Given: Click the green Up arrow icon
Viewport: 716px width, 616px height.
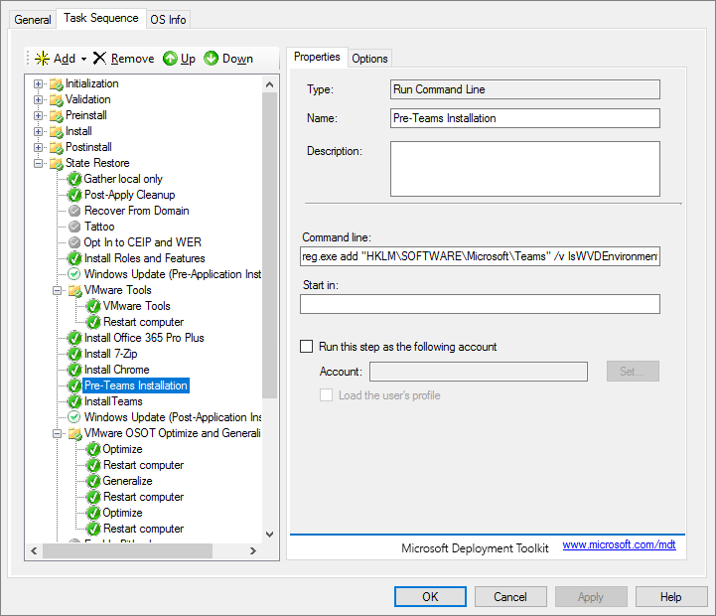Looking at the screenshot, I should [170, 59].
